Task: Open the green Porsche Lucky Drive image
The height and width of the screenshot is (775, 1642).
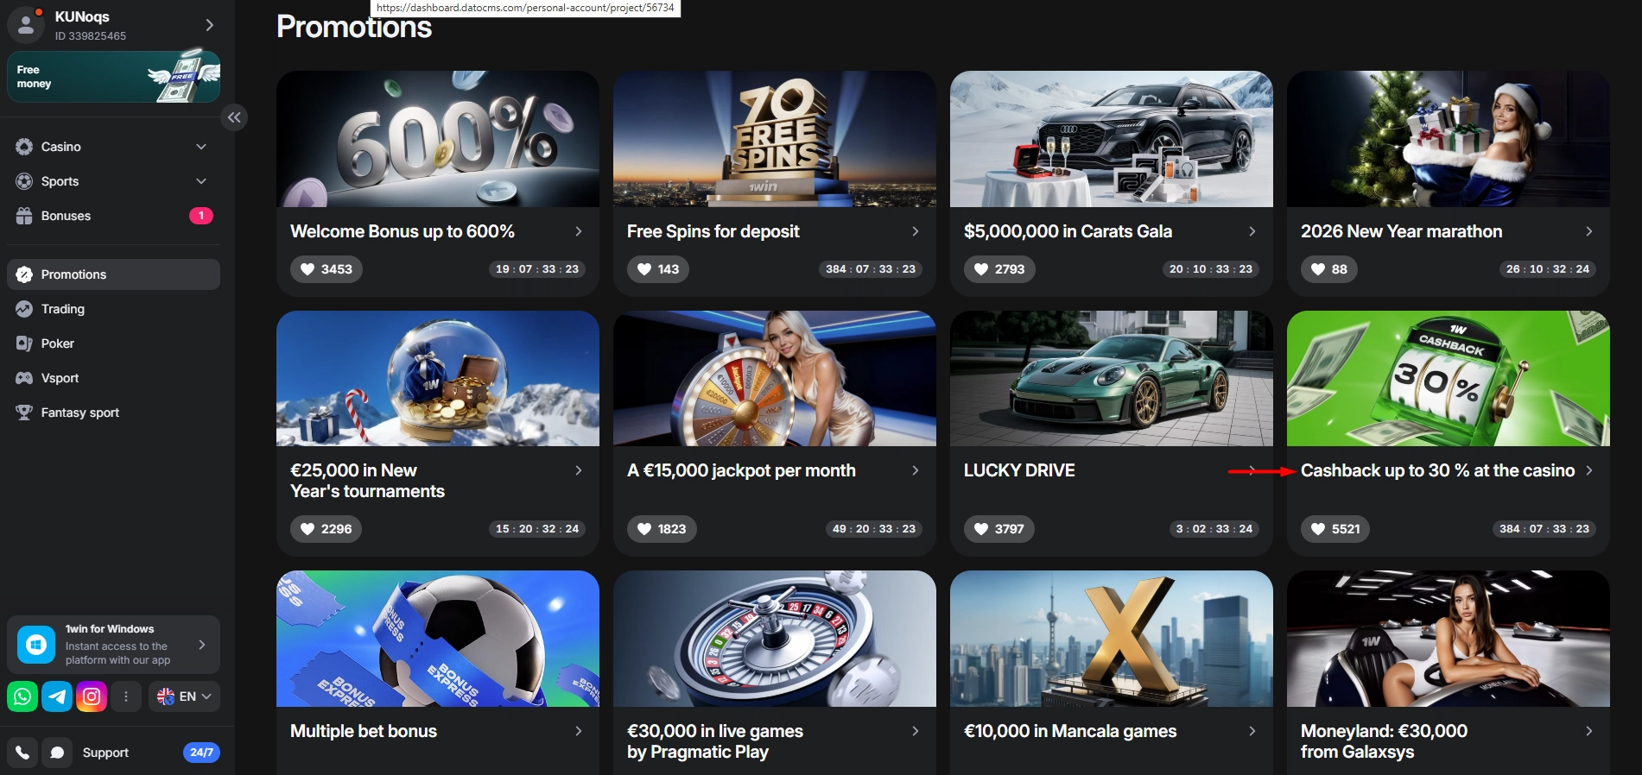Action: [1112, 379]
